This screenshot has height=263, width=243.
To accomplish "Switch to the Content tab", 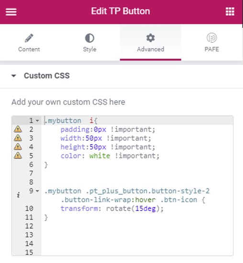I will [x=29, y=42].
